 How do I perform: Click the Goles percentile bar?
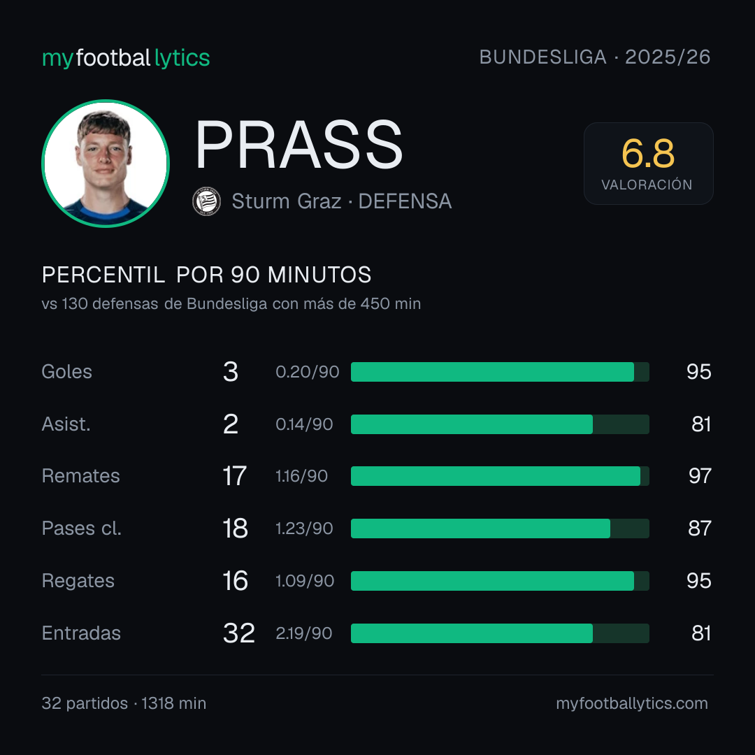coord(500,372)
